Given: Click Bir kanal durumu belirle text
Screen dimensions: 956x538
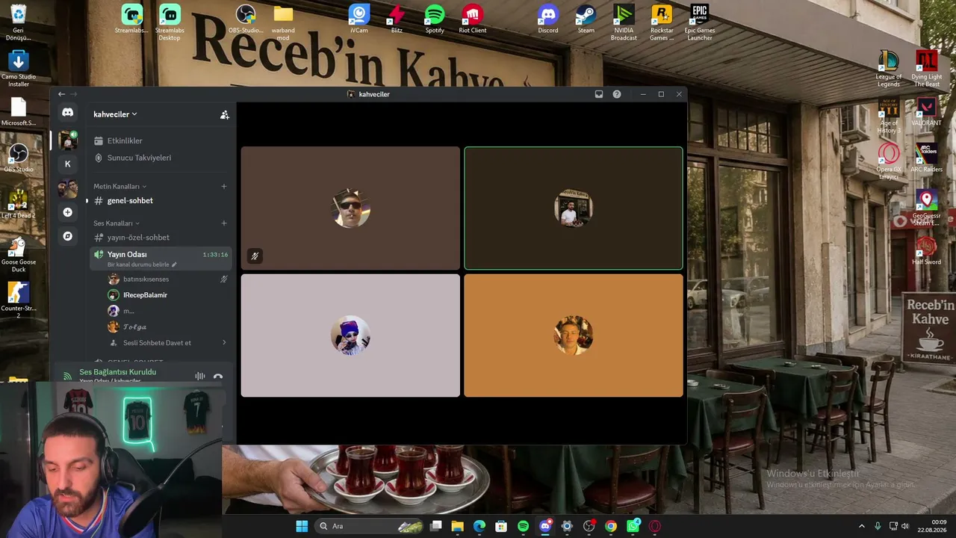Looking at the screenshot, I should tap(138, 265).
